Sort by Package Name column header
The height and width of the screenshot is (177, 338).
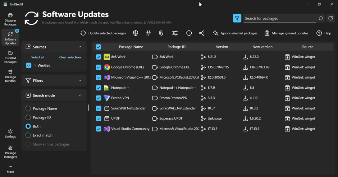[x=131, y=47]
